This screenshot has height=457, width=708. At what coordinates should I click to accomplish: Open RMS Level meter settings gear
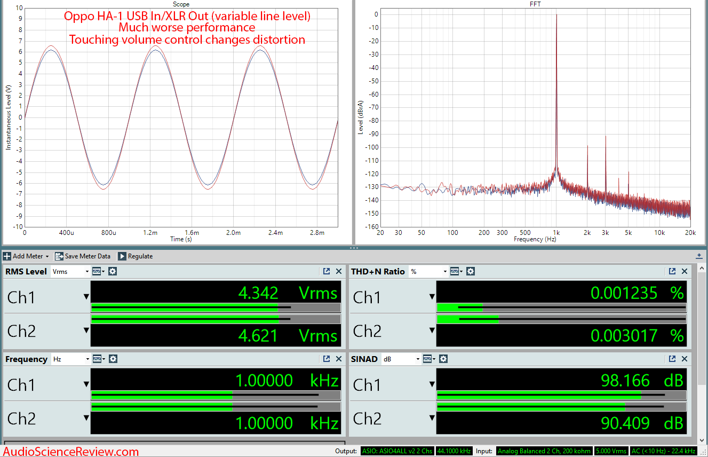pos(113,271)
